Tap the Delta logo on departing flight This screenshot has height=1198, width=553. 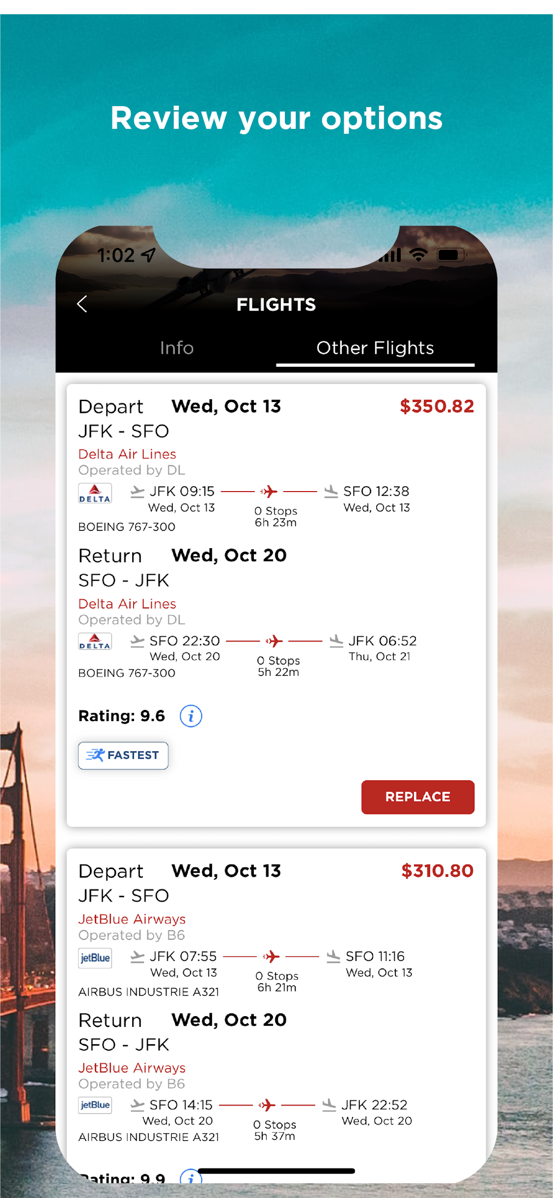click(x=95, y=493)
